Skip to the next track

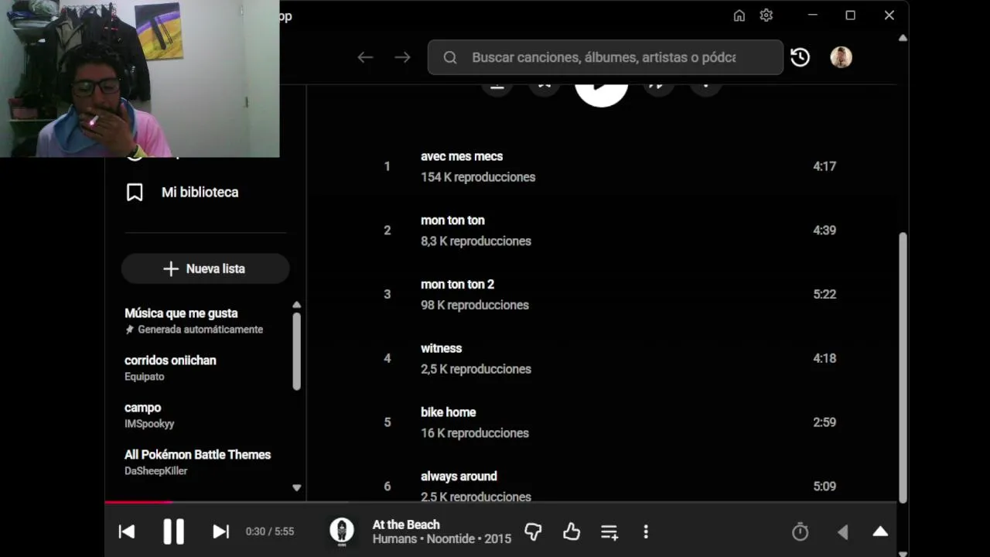pyautogui.click(x=221, y=531)
